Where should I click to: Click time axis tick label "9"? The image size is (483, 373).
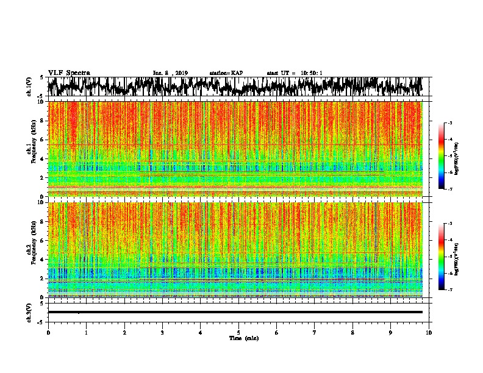(390, 333)
